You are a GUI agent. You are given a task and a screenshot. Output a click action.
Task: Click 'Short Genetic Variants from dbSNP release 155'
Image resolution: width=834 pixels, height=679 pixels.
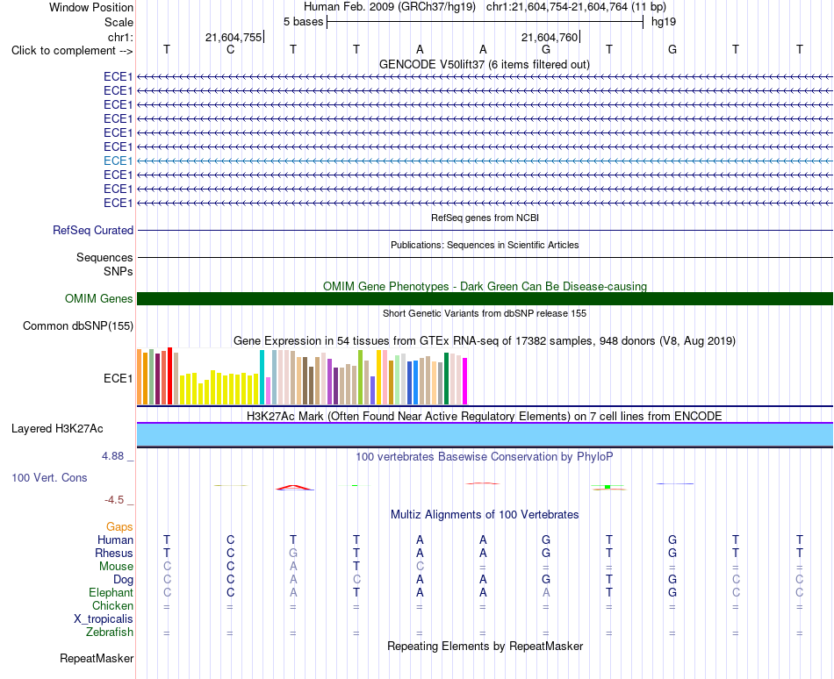point(485,313)
